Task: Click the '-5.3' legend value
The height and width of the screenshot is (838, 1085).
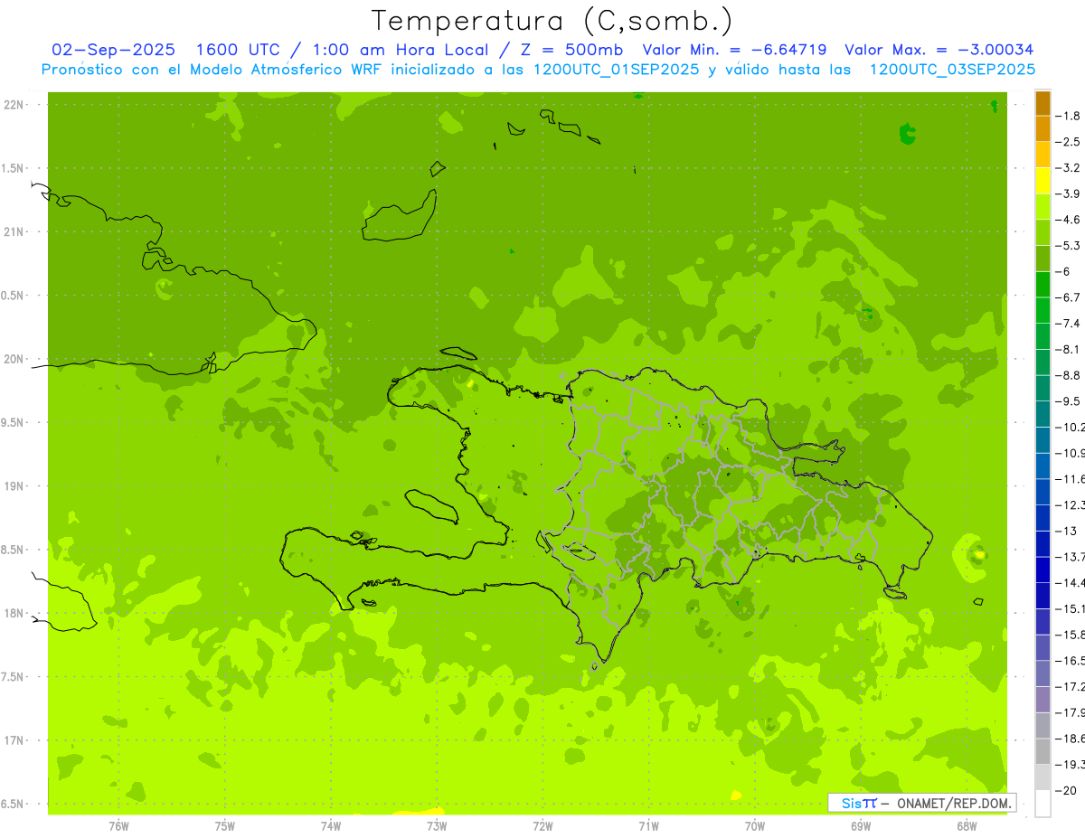Action: click(x=1068, y=246)
